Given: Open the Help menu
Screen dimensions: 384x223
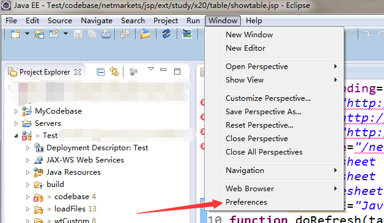Looking at the screenshot, I should click(x=254, y=21).
